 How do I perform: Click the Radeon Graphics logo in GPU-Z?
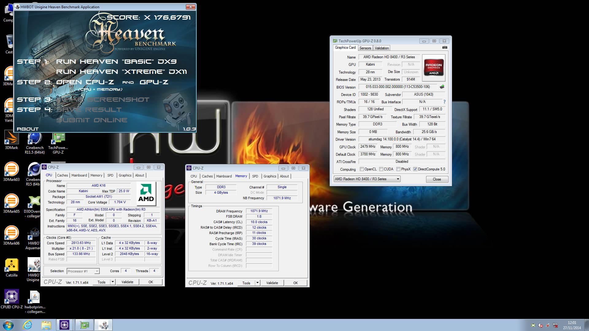[433, 67]
